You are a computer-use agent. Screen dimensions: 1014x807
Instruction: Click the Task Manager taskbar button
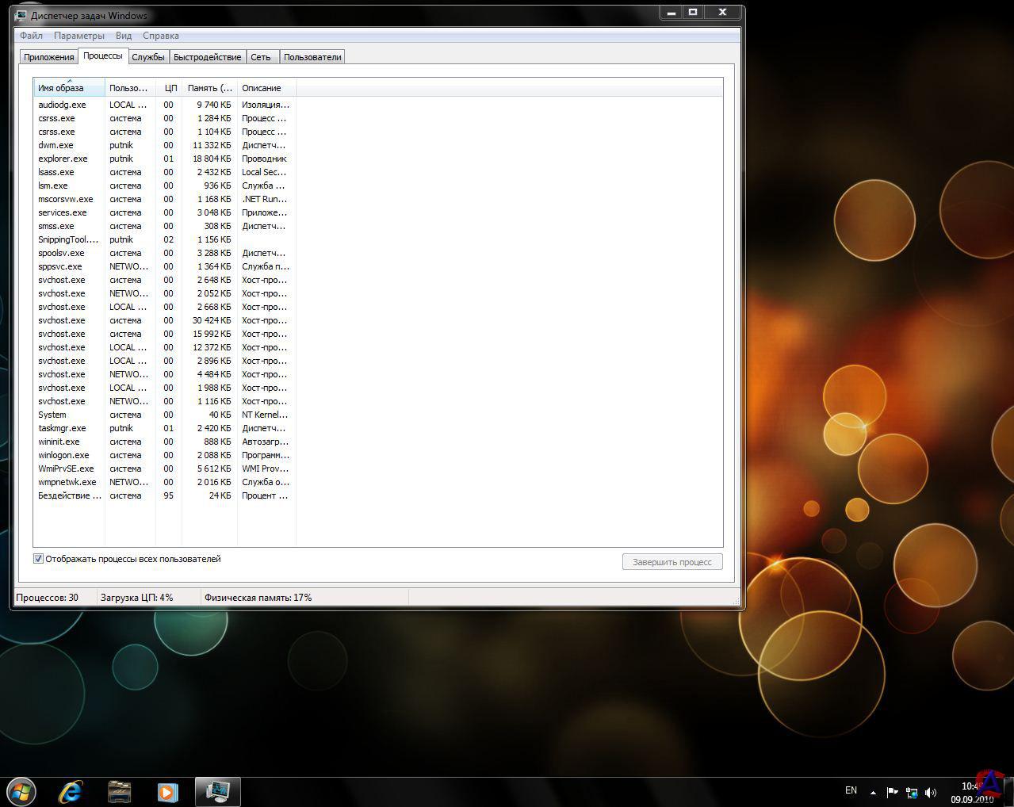point(217,791)
